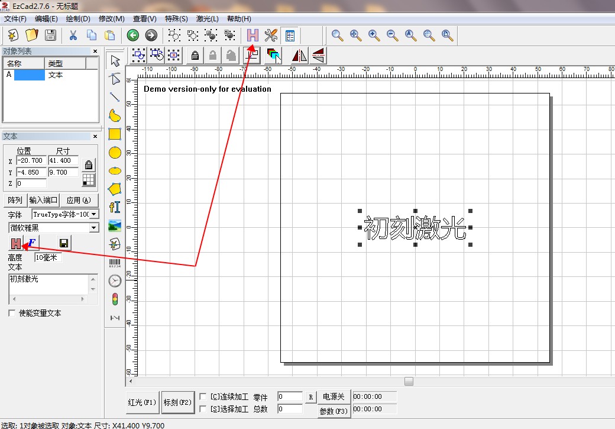Screen dimensions: 615x429
Task: Click the horizontal scrollbar thumb below canvas
Action: (x=409, y=381)
